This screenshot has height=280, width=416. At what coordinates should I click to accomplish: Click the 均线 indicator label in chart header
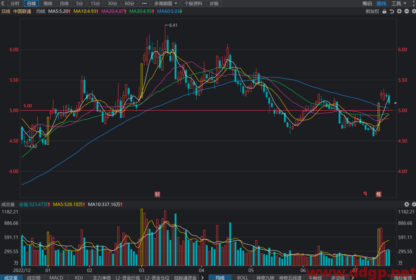41,11
